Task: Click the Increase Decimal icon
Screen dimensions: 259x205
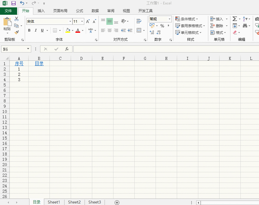Action: [x=152, y=32]
